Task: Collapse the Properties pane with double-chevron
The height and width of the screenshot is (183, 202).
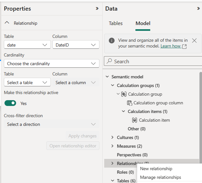Action: click(x=97, y=8)
